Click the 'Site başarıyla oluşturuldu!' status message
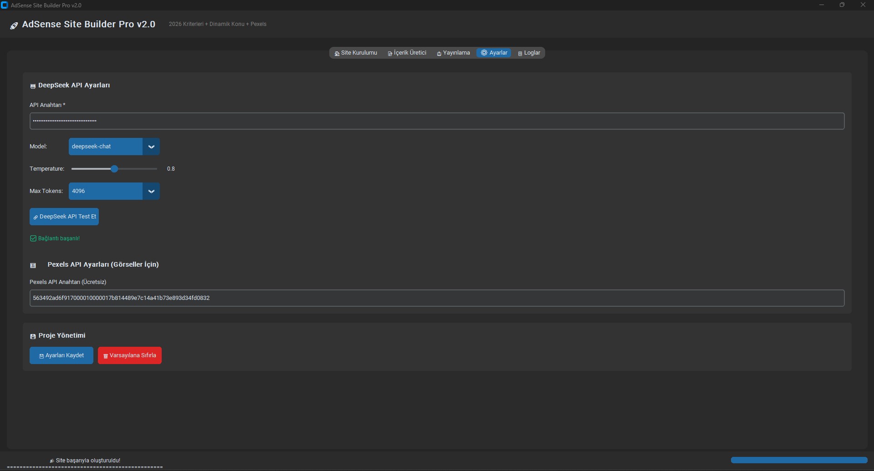 (88, 461)
